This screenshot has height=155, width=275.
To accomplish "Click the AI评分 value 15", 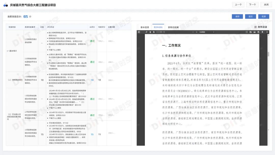I will [x=92, y=134].
